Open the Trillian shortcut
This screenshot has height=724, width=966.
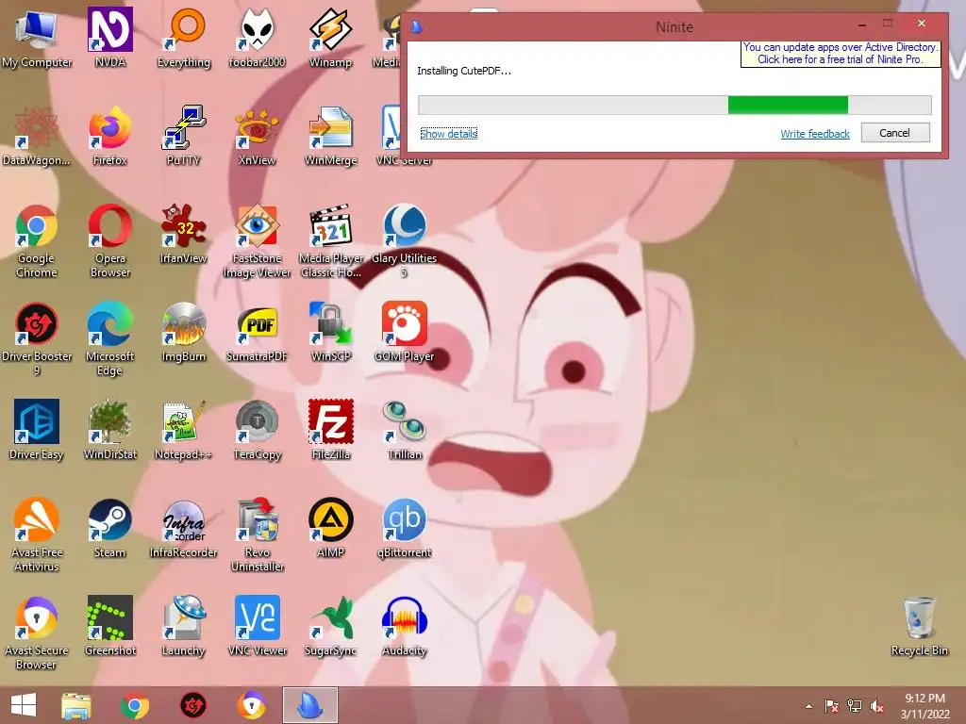click(404, 430)
